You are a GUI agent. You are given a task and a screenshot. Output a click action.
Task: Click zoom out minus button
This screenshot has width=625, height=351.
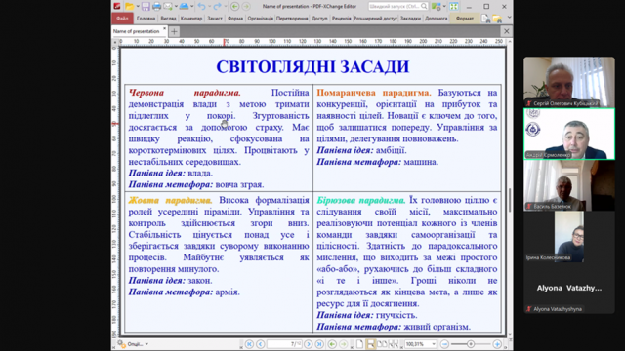pos(445,344)
